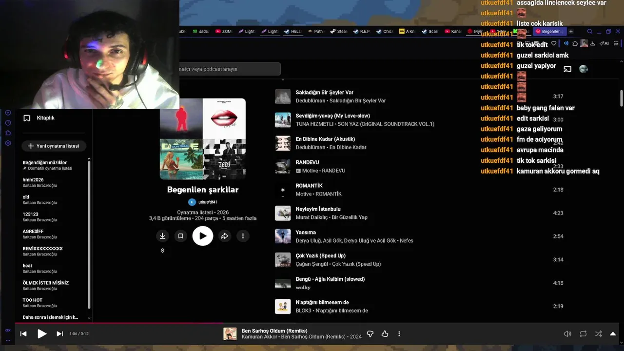
Task: Open browser downloads icon
Action: [593, 43]
